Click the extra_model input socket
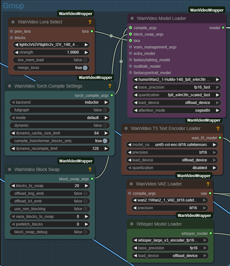The width and height of the screenshot is (230, 266). (131, 53)
